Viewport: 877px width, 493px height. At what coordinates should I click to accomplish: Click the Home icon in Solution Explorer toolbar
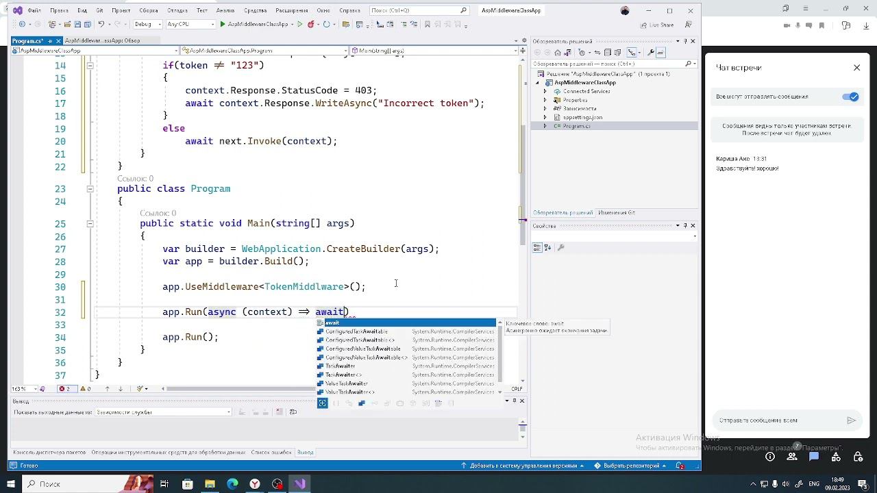pos(558,53)
